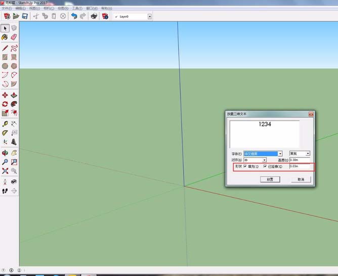Open the 文件(F) menu
Screen dimensions: 338x276
[7, 9]
